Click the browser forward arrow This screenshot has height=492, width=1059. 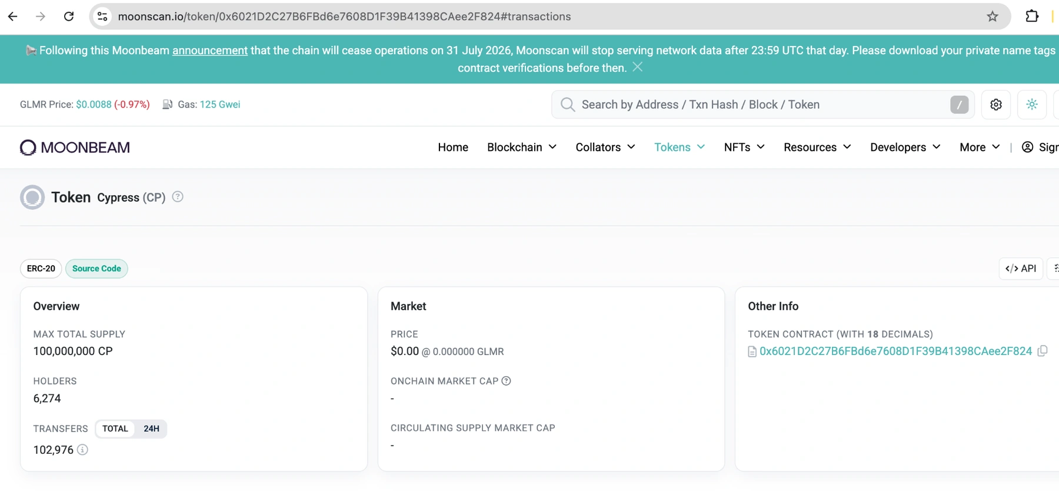click(x=40, y=16)
